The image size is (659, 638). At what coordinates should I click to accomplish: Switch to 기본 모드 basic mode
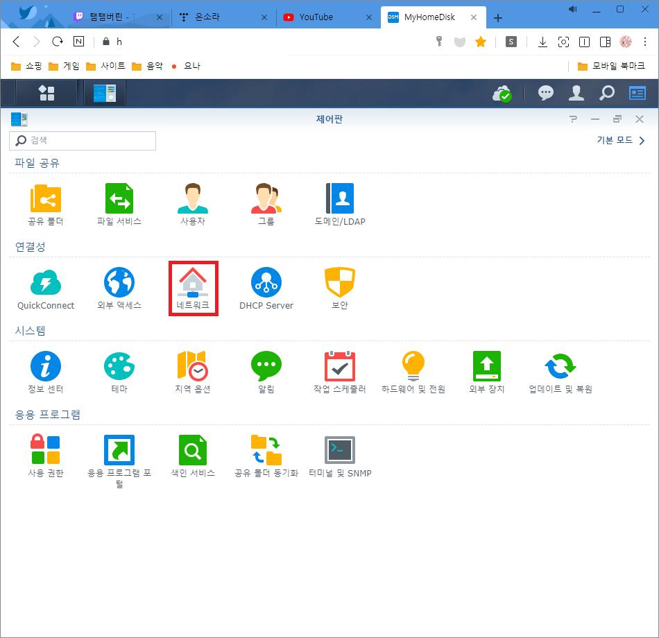click(x=621, y=141)
